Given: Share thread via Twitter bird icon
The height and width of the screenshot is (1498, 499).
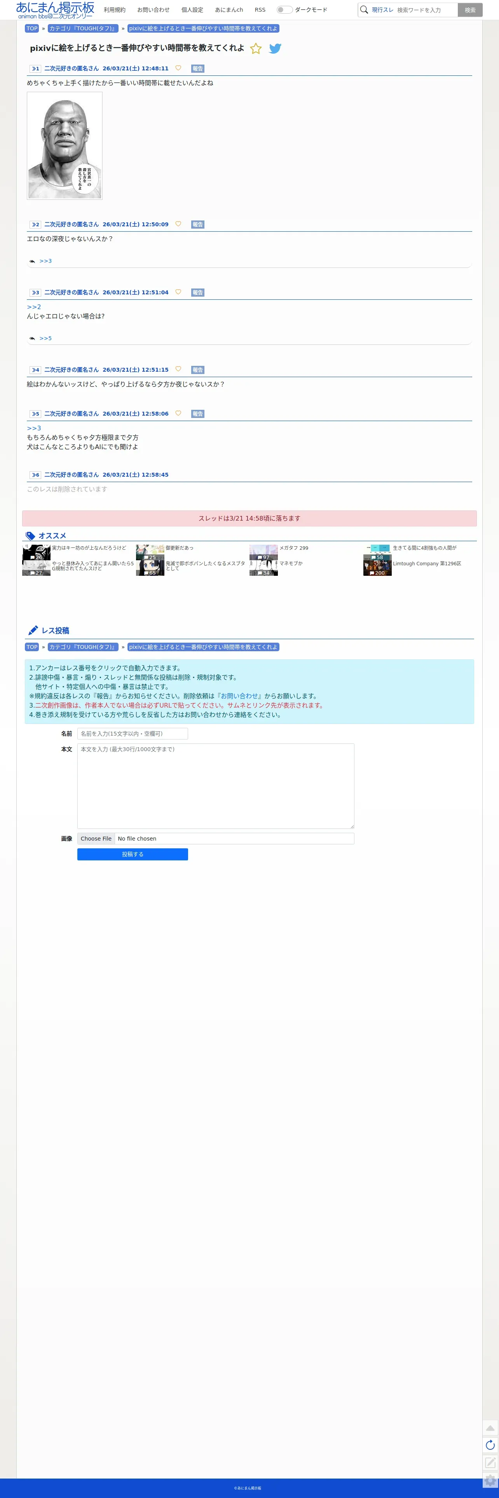Looking at the screenshot, I should point(275,48).
